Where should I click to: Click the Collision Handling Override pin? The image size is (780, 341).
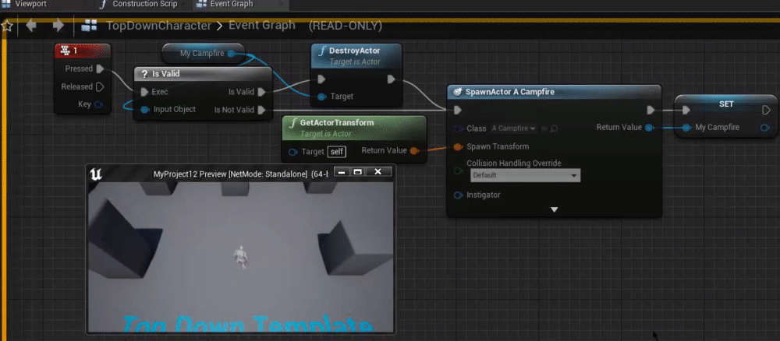pos(458,170)
